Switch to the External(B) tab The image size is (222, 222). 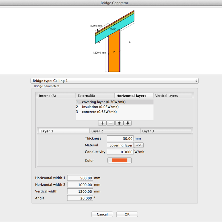(95, 96)
